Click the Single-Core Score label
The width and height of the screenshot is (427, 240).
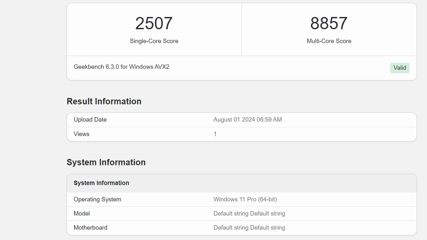[154, 41]
